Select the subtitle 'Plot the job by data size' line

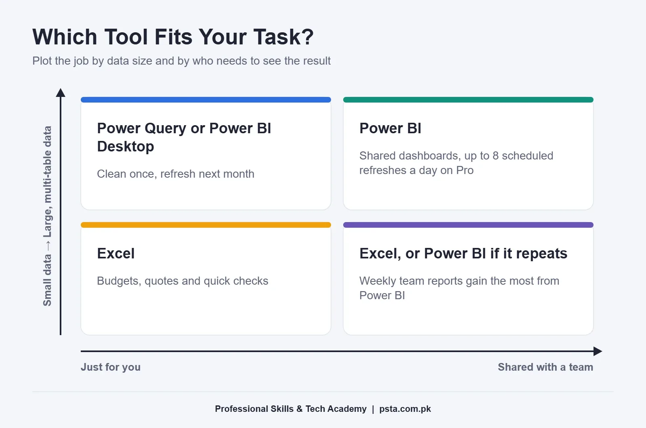[181, 61]
